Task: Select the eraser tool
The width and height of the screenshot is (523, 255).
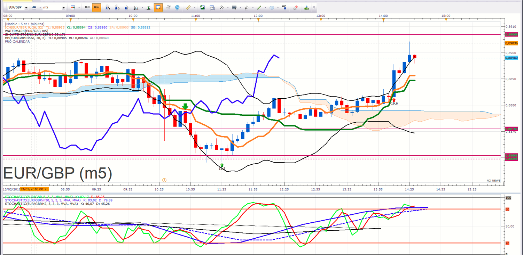Action: (296, 7)
